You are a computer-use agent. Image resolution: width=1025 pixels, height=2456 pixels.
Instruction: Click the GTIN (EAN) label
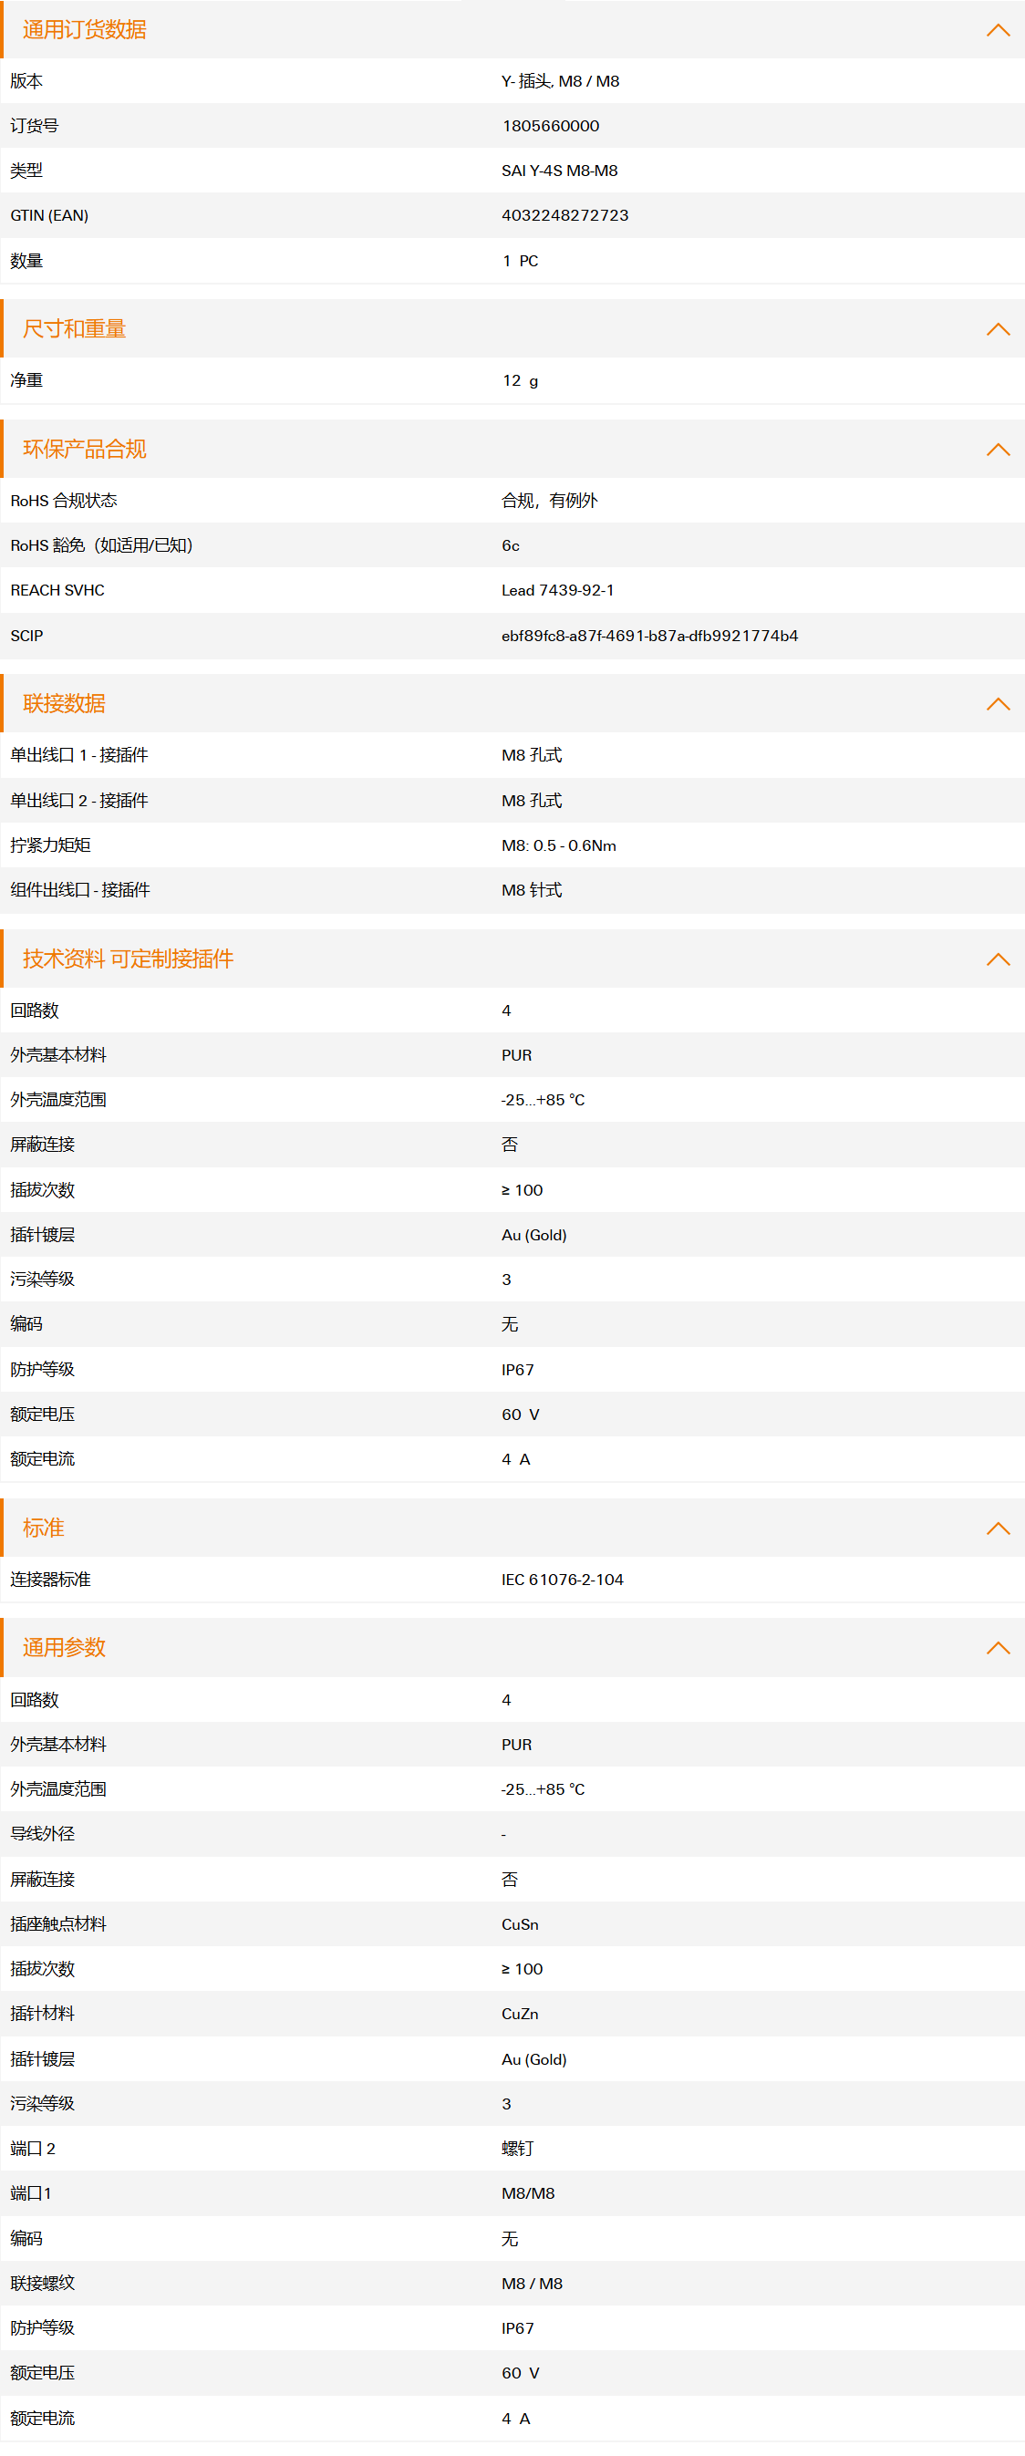coord(49,215)
